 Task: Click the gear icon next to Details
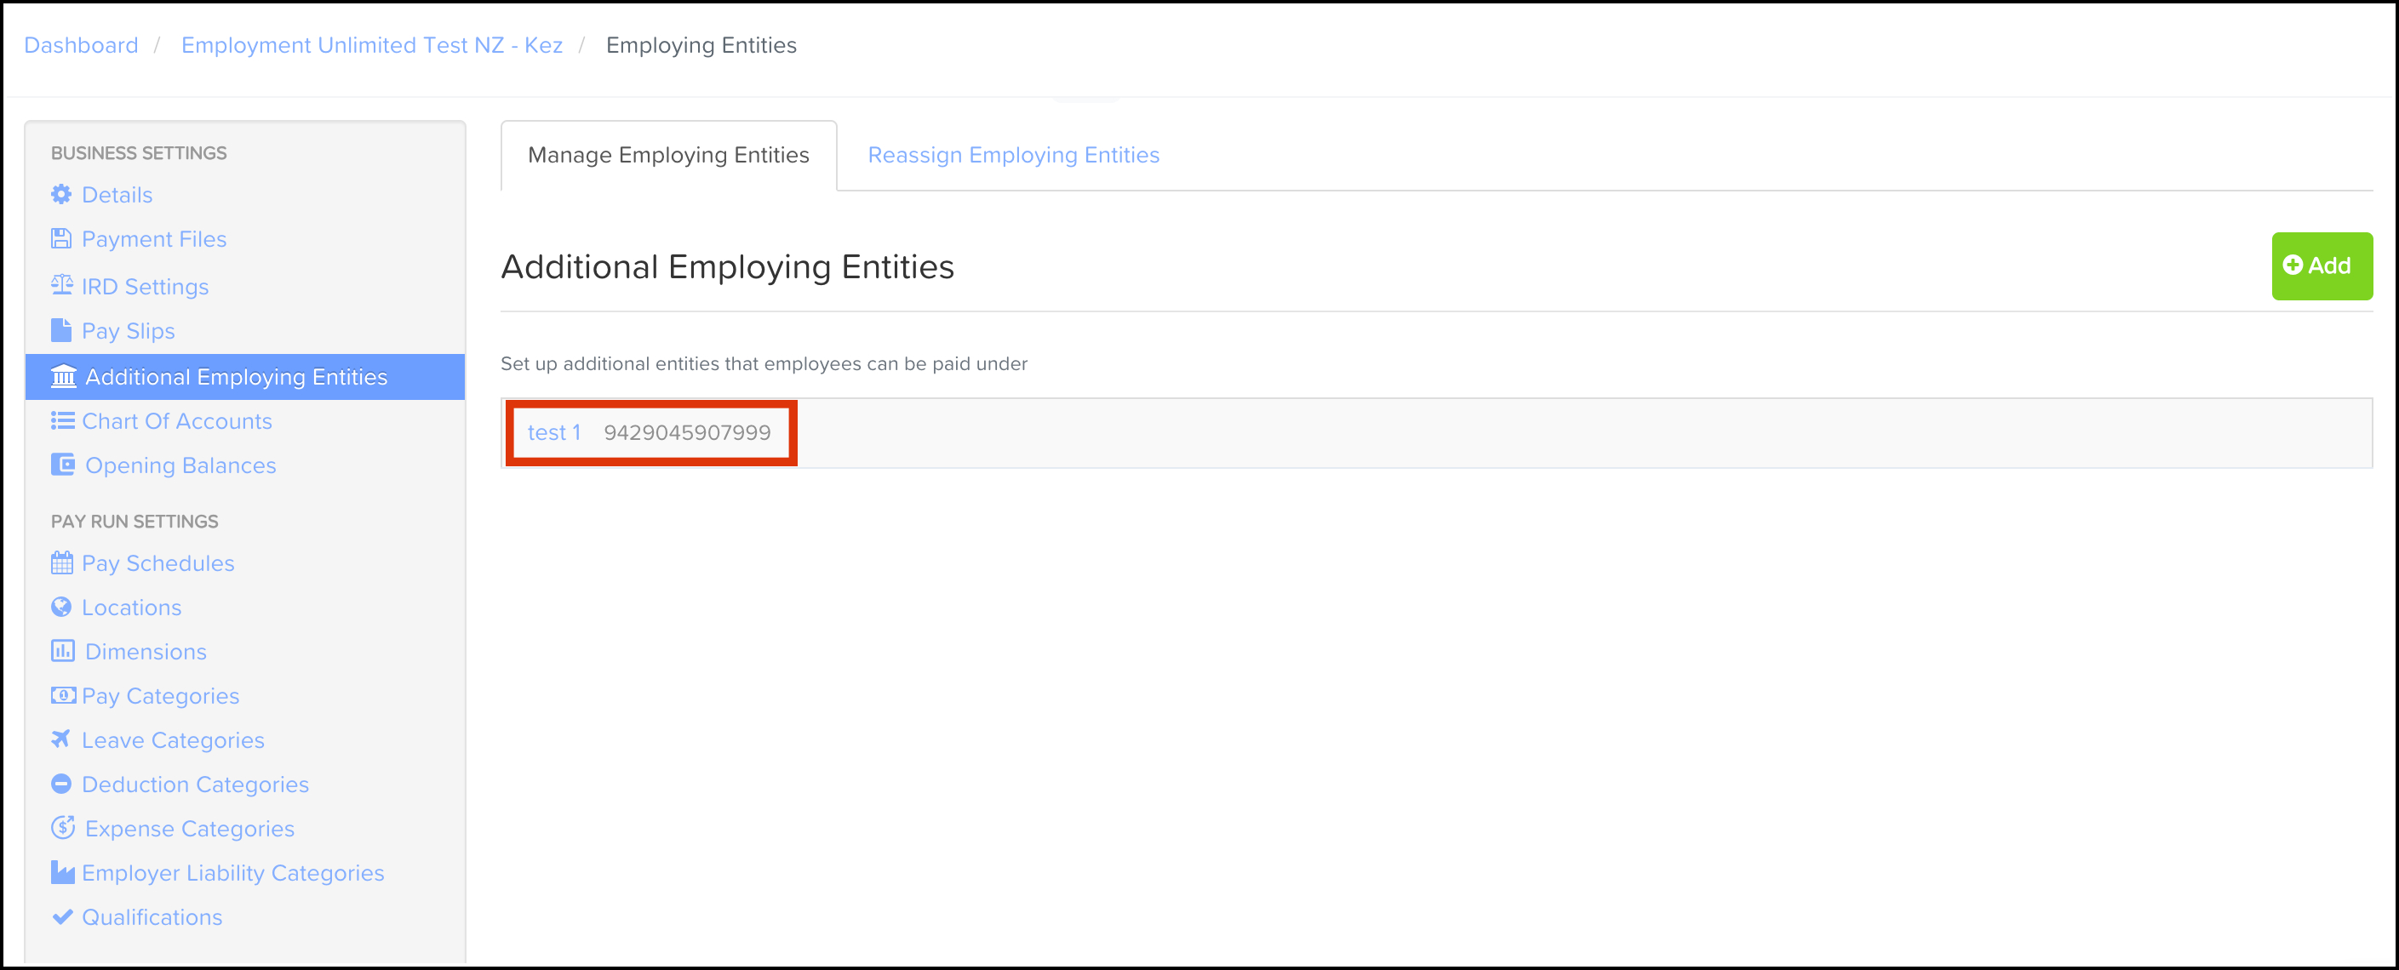(x=61, y=195)
